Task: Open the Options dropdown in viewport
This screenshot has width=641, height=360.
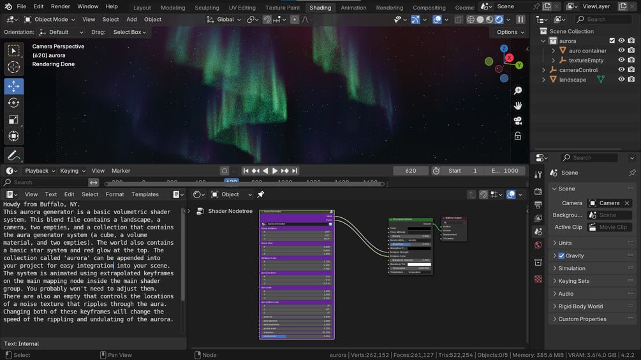Action: click(510, 32)
